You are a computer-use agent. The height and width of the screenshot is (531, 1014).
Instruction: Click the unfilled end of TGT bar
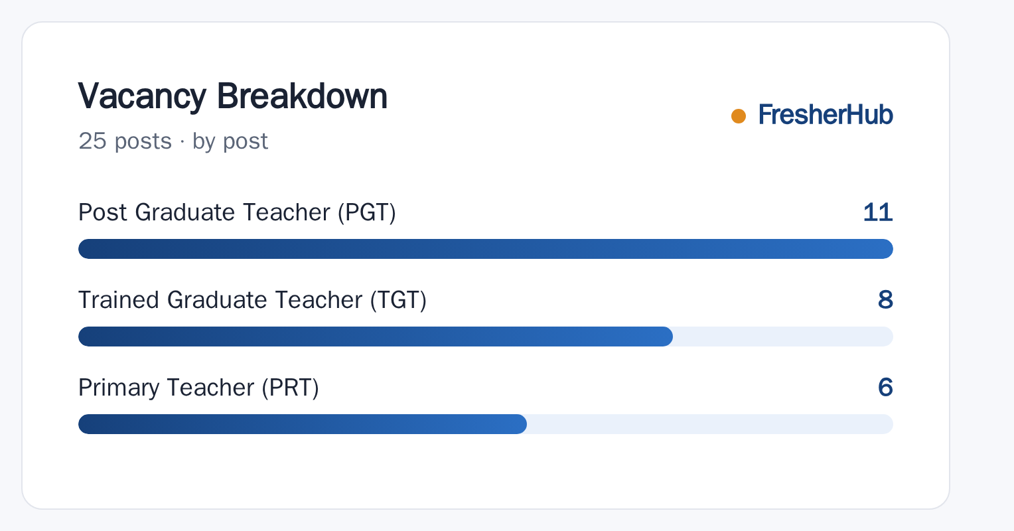[x=783, y=337]
